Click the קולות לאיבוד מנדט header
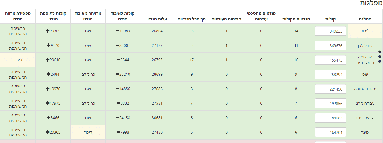 tap(123, 16)
